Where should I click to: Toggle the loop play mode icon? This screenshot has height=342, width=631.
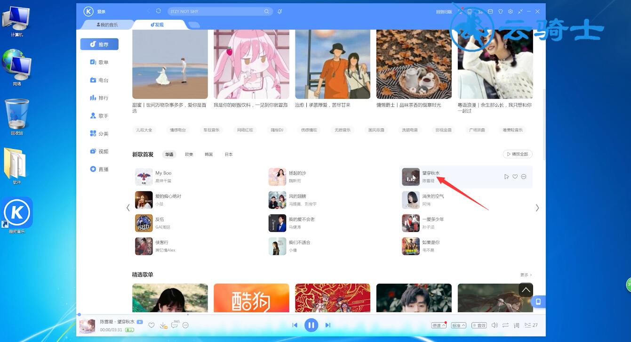pos(505,325)
